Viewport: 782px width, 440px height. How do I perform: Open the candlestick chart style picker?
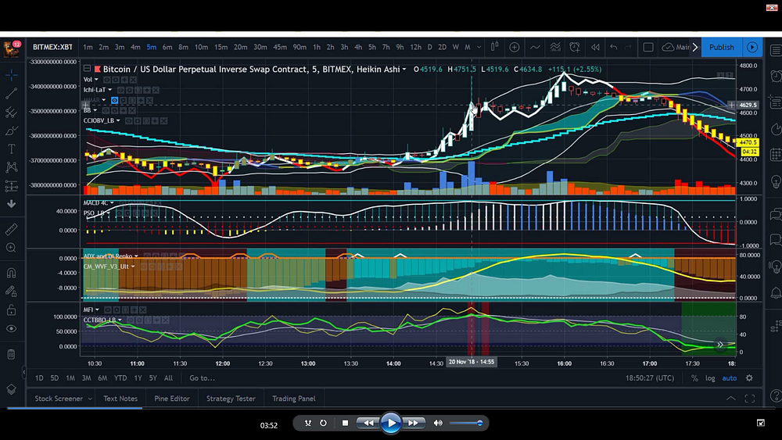point(493,47)
